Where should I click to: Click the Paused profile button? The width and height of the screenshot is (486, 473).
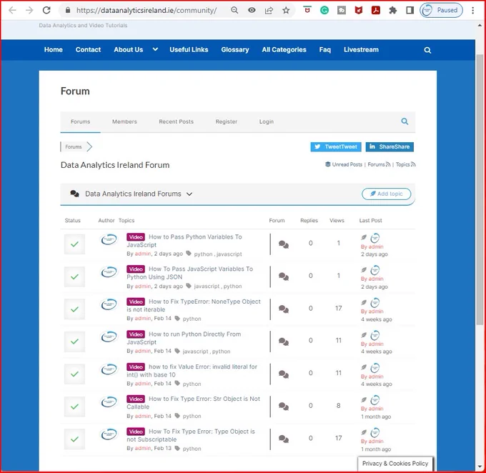click(441, 10)
